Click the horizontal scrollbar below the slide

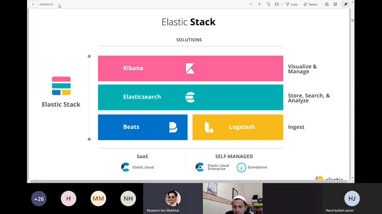pos(189,181)
